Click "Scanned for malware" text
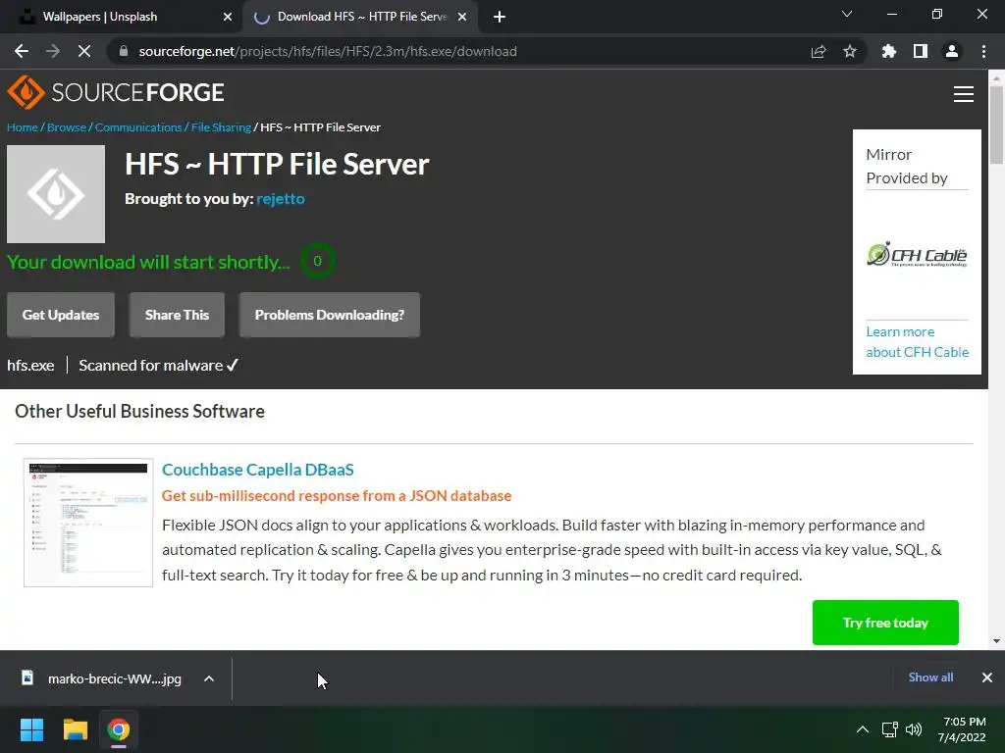1005x753 pixels. pyautogui.click(x=150, y=366)
